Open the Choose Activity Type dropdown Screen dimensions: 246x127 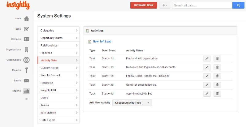pos(132,103)
